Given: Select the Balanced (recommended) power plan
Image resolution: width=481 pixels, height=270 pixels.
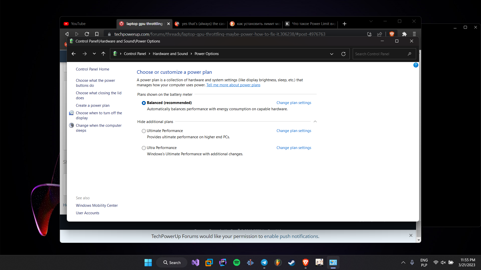Looking at the screenshot, I should 144,103.
